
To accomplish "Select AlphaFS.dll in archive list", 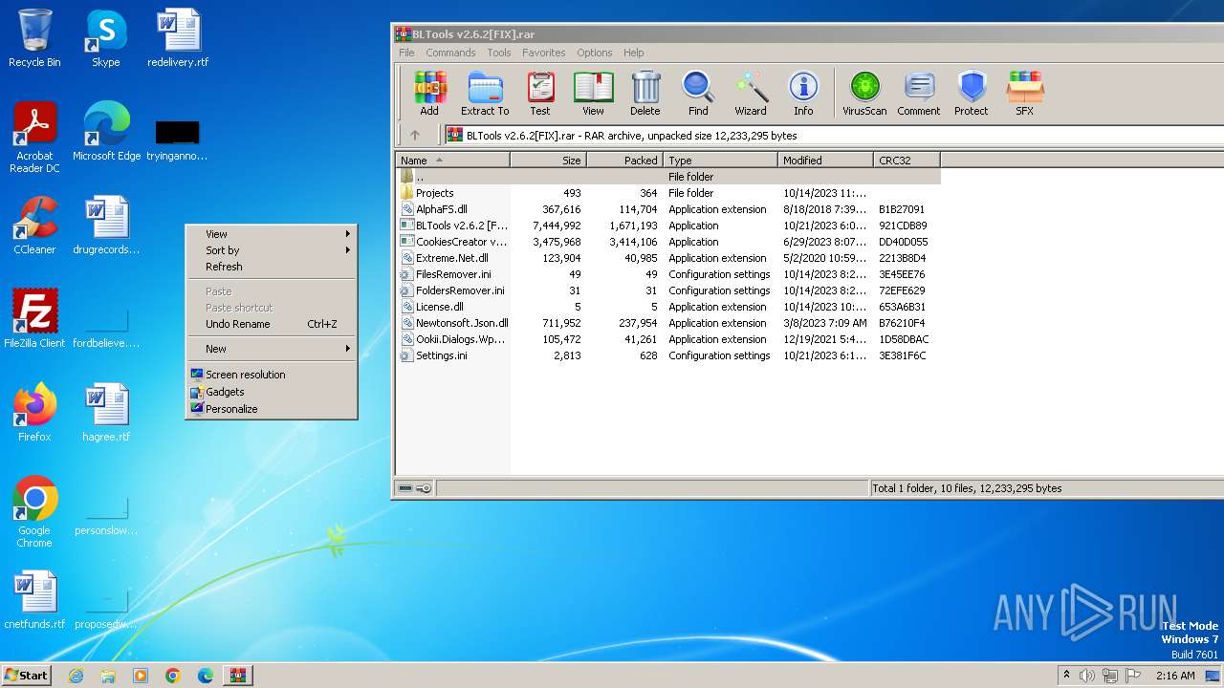I will pos(668,209).
